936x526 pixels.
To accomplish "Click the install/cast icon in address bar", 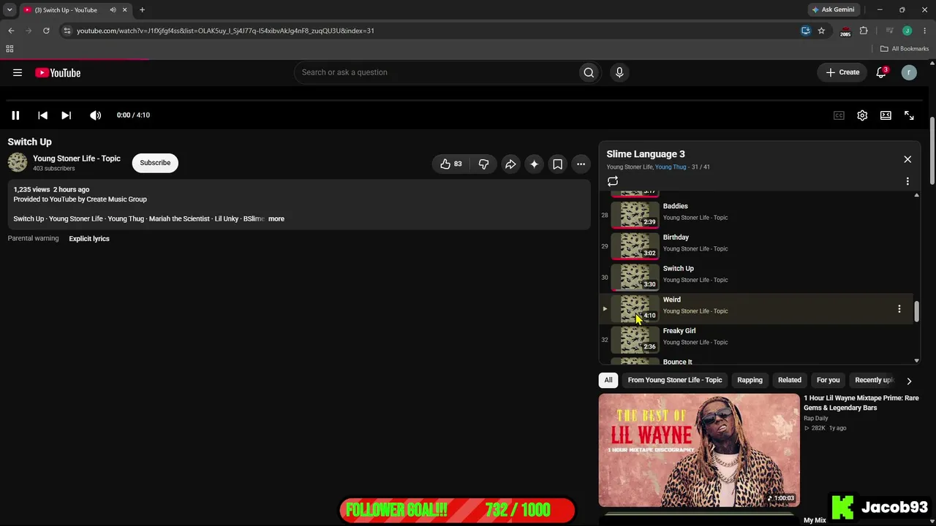I will pos(806,31).
